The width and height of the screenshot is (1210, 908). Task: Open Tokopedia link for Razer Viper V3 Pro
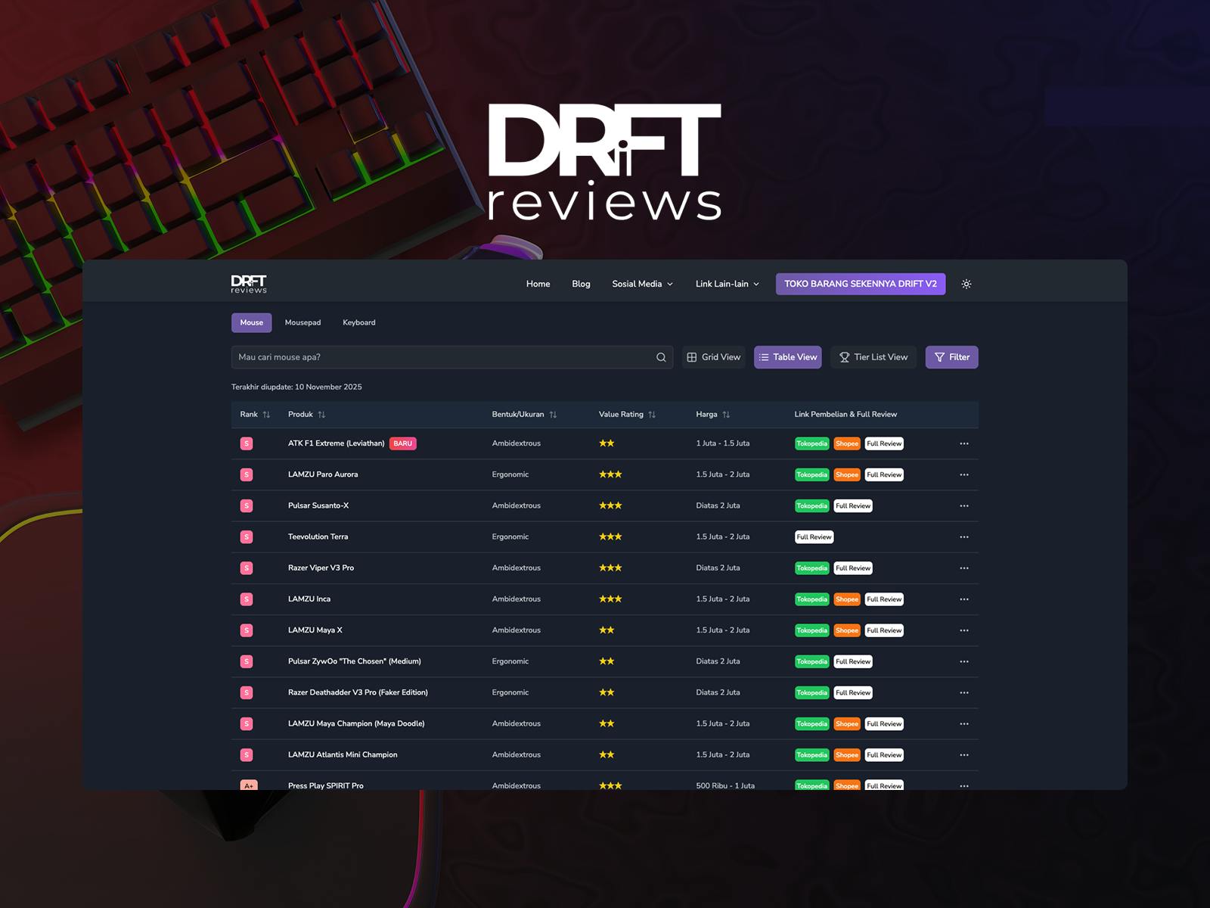811,567
